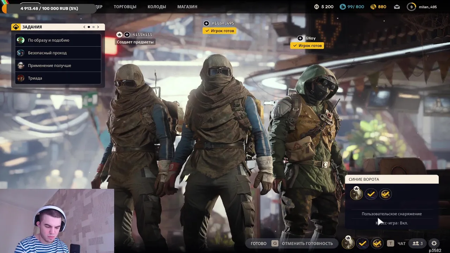
Task: Select first page dot in Задания header
Action: coord(89,27)
